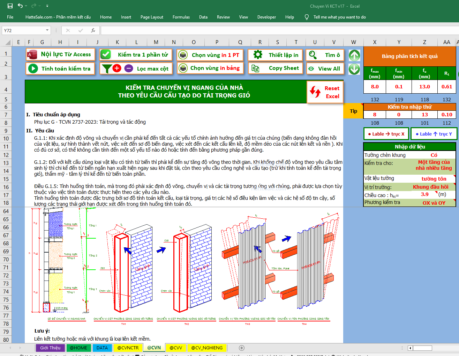
Task: Click the Tính toán kiểm tra play button
Action: pyautogui.click(x=60, y=68)
